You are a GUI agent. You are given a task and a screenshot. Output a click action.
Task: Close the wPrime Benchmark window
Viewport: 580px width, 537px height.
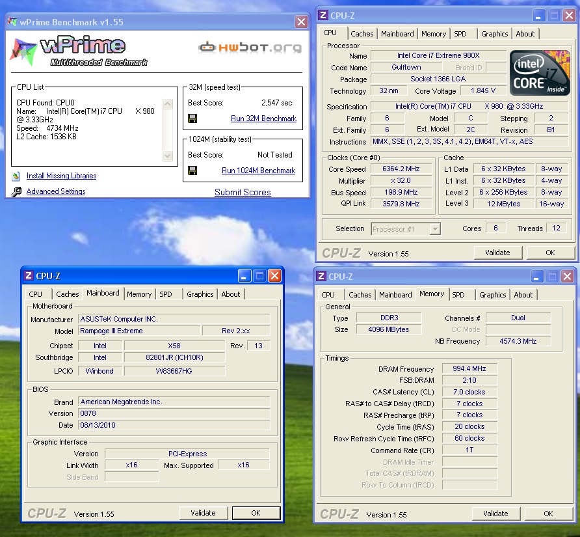click(301, 22)
